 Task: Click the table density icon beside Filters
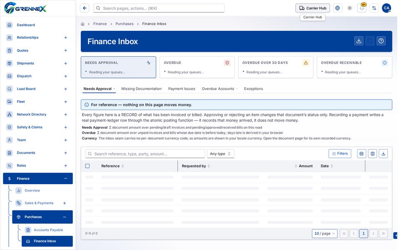(362, 154)
